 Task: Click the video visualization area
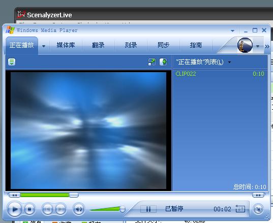pyautogui.click(x=88, y=131)
